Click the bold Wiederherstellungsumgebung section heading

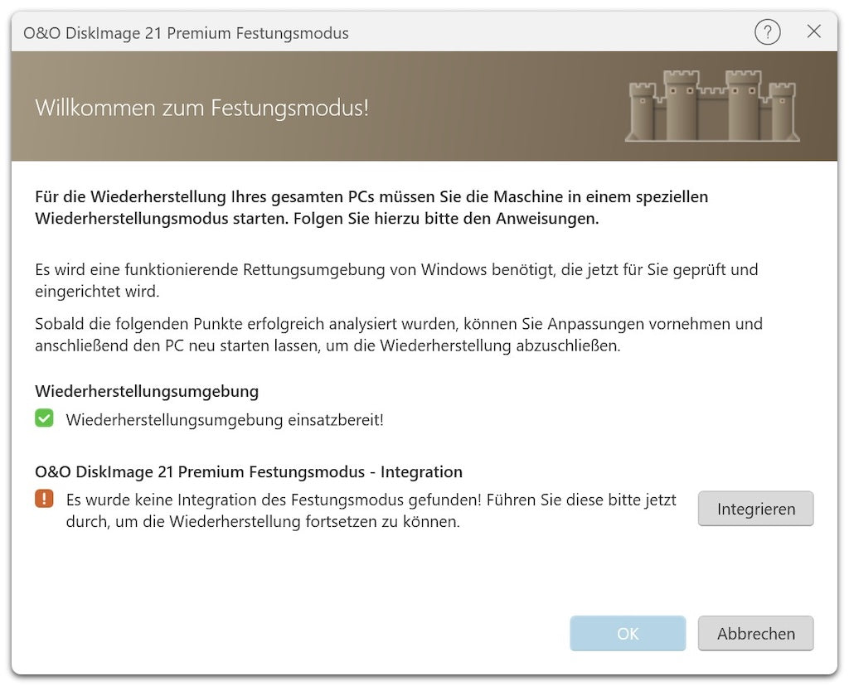(147, 391)
